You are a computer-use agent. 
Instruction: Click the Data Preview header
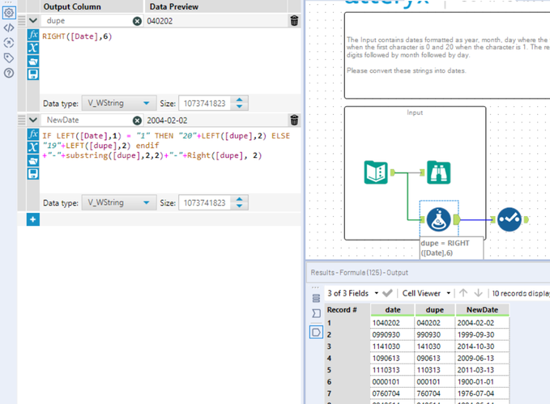click(x=216, y=6)
